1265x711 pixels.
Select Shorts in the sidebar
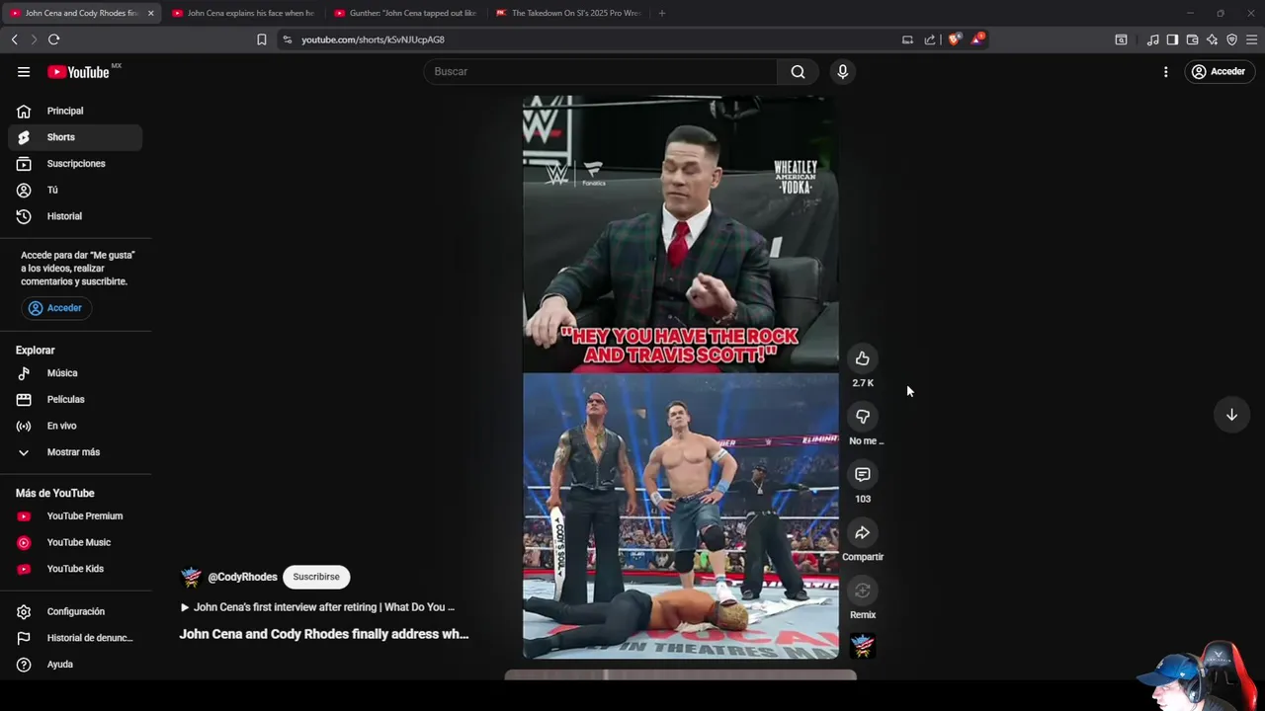75,137
